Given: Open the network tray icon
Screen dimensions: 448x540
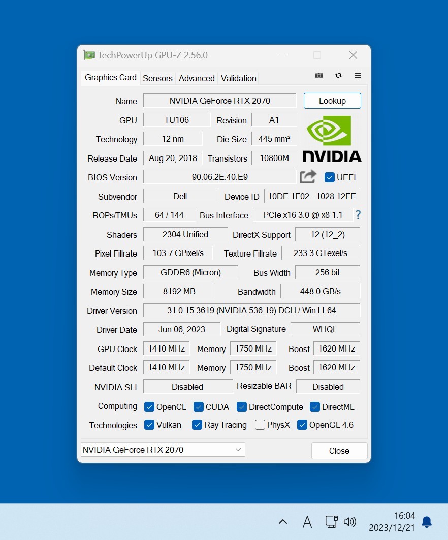Looking at the screenshot, I should pos(332,522).
